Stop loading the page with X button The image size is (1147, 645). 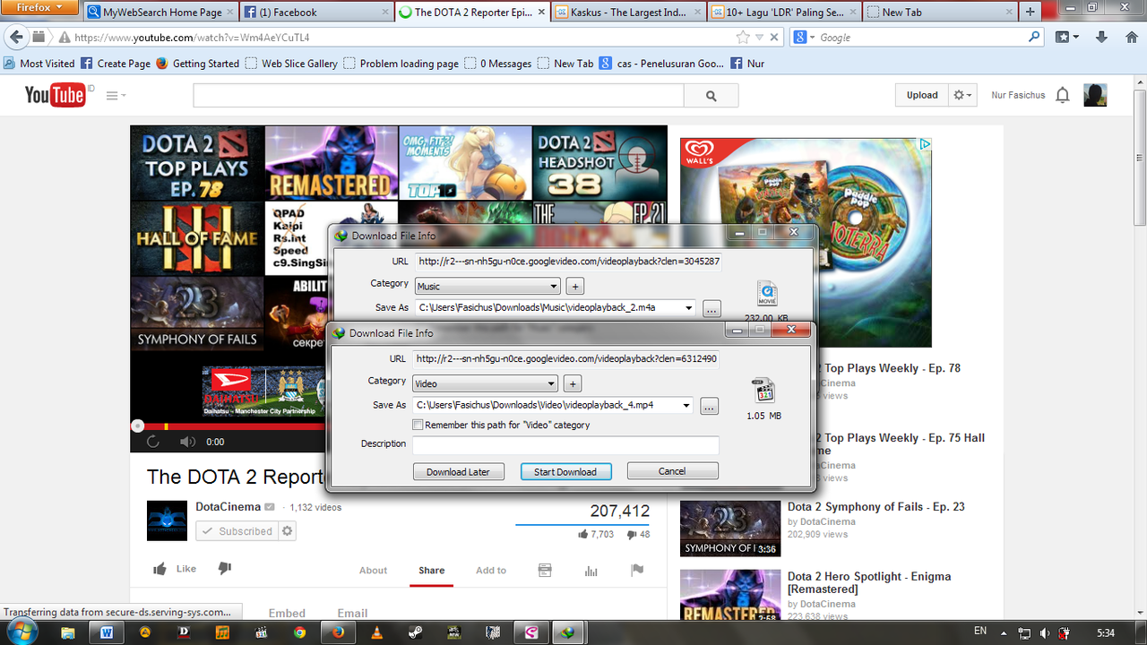(774, 38)
